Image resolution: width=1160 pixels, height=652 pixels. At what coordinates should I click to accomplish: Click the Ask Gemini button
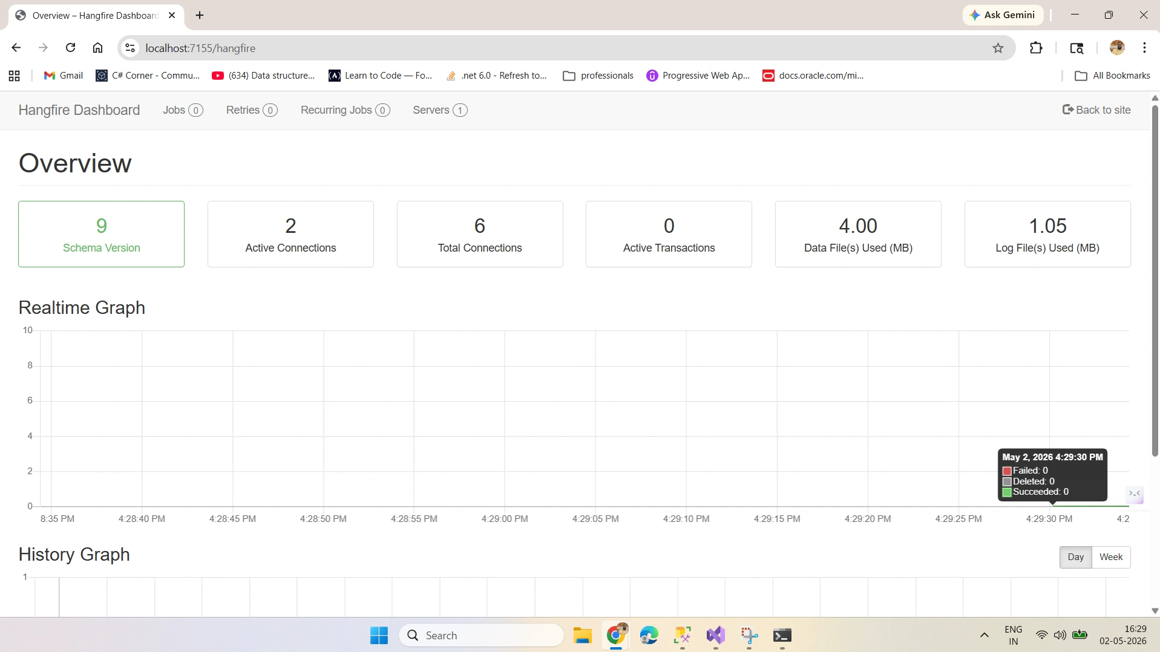[1003, 15]
